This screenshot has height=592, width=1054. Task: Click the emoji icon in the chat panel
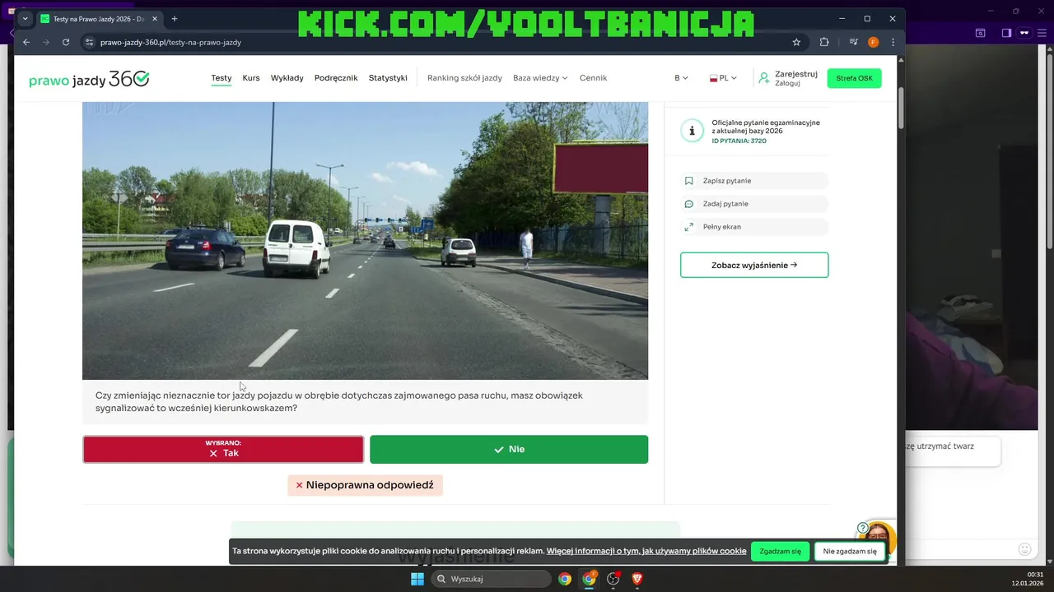coord(1025,548)
